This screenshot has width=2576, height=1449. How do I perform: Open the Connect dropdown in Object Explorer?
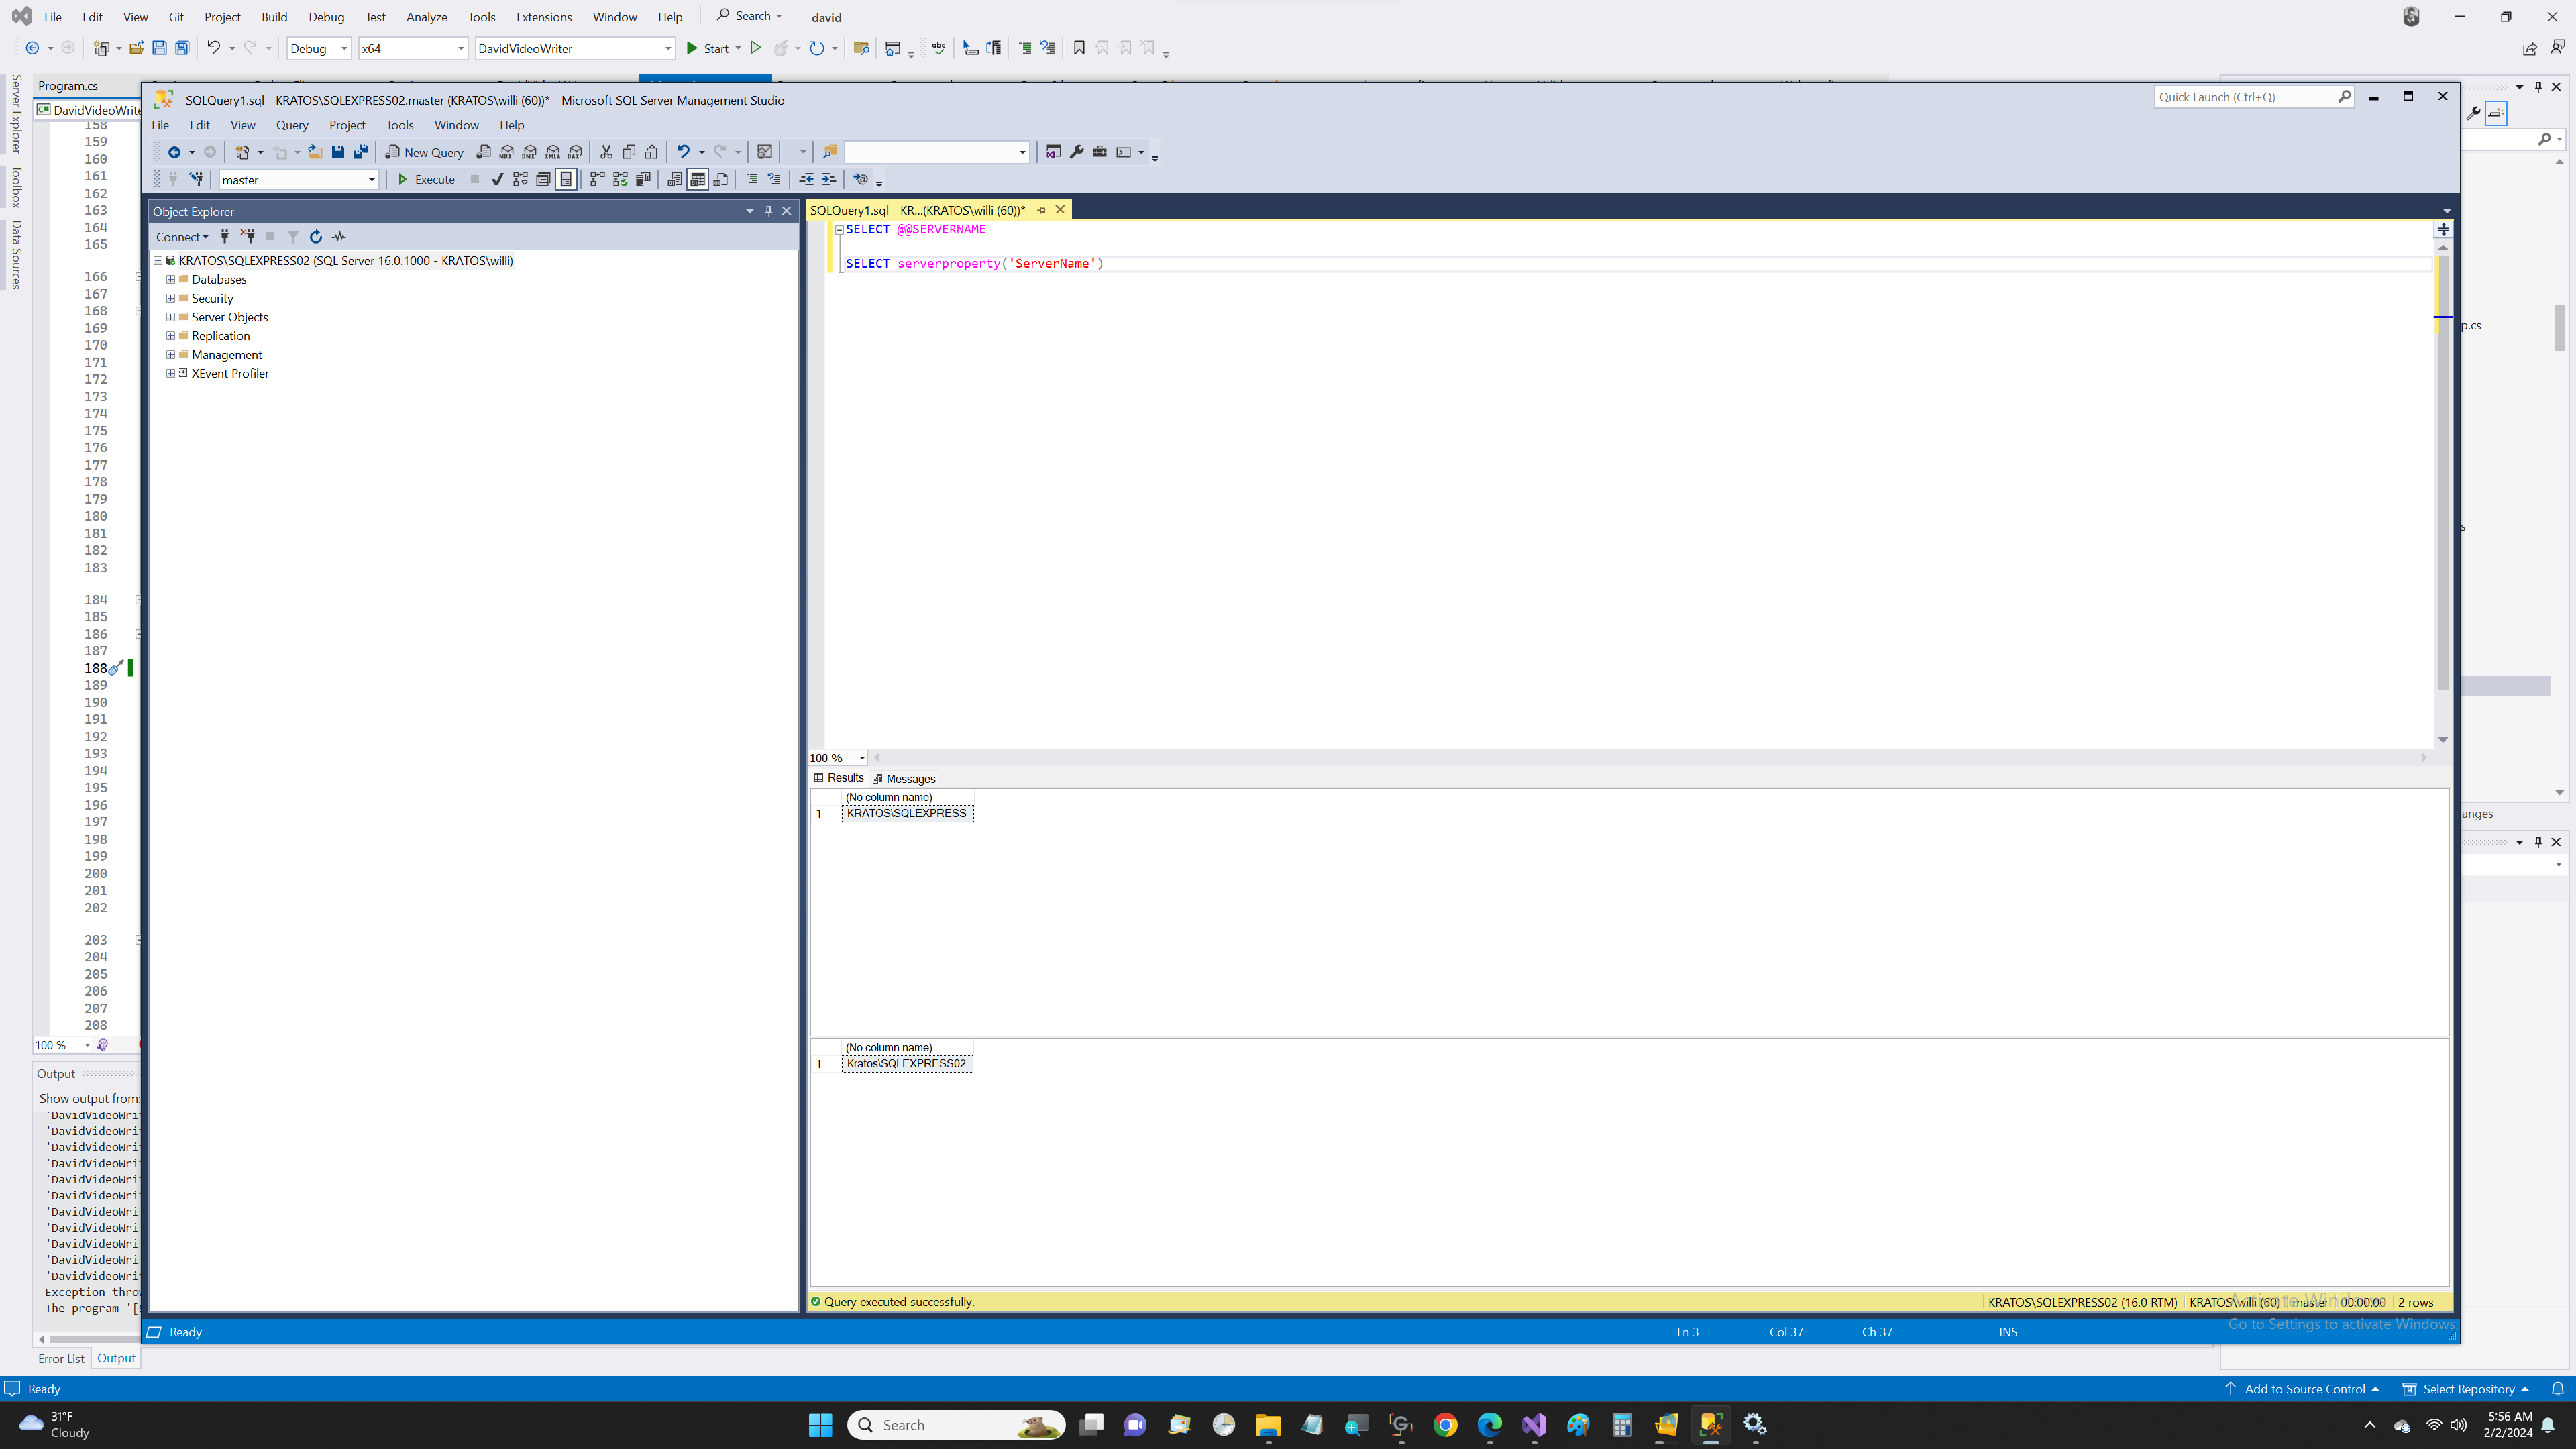182,236
